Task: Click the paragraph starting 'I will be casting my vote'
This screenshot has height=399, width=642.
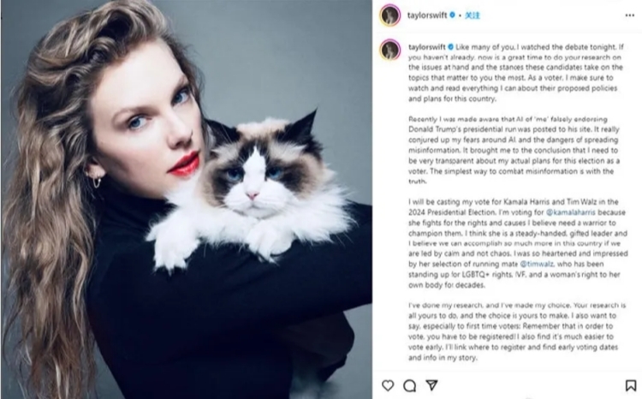Action: (518, 243)
